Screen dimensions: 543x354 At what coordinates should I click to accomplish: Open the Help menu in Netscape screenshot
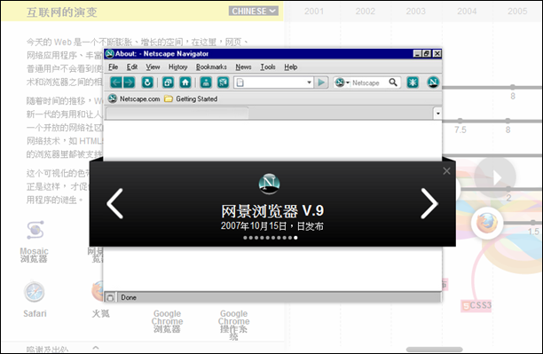tap(291, 67)
